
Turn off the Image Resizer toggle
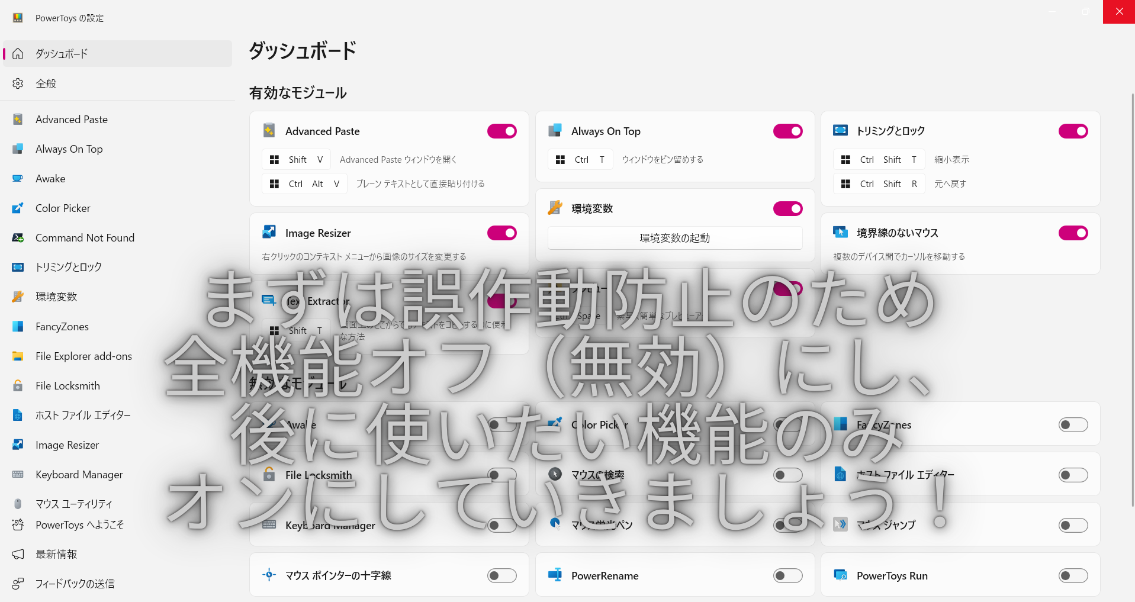click(x=502, y=233)
